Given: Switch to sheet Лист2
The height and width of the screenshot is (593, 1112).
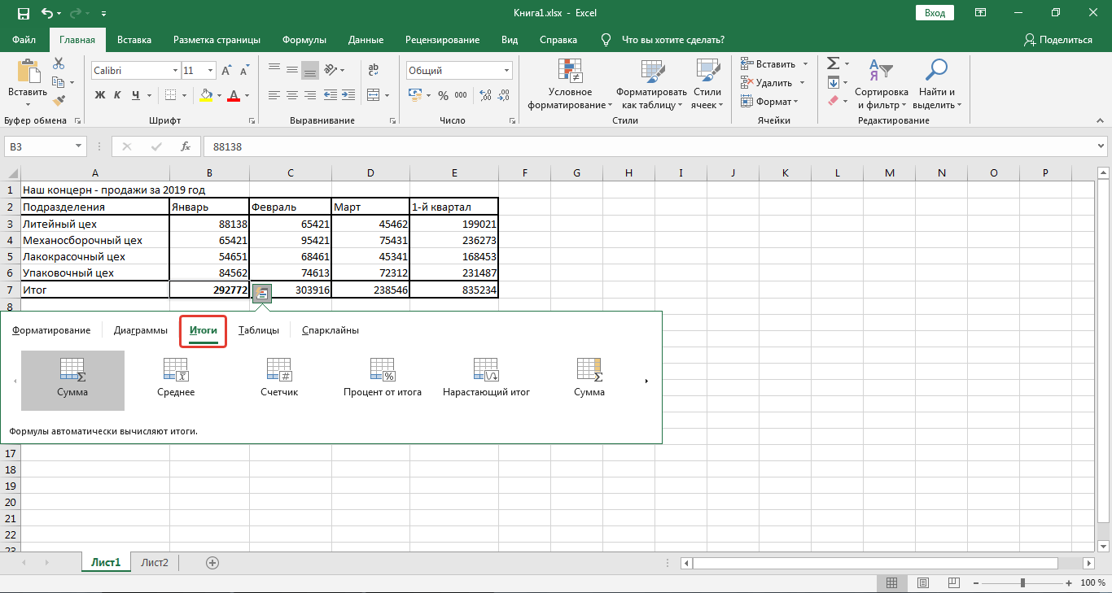Looking at the screenshot, I should pyautogui.click(x=155, y=562).
